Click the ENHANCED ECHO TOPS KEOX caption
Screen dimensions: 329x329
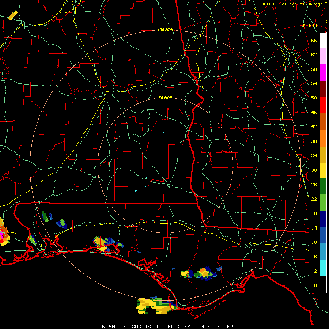click(166, 326)
